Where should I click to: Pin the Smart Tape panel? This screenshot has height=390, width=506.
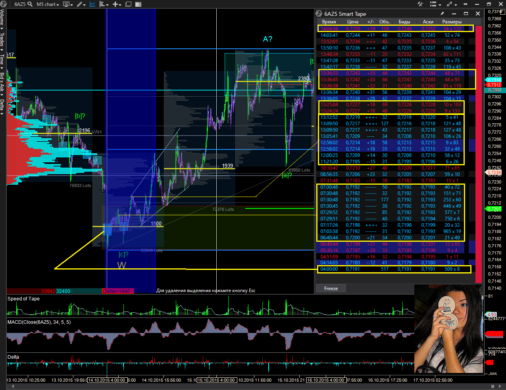pos(442,13)
